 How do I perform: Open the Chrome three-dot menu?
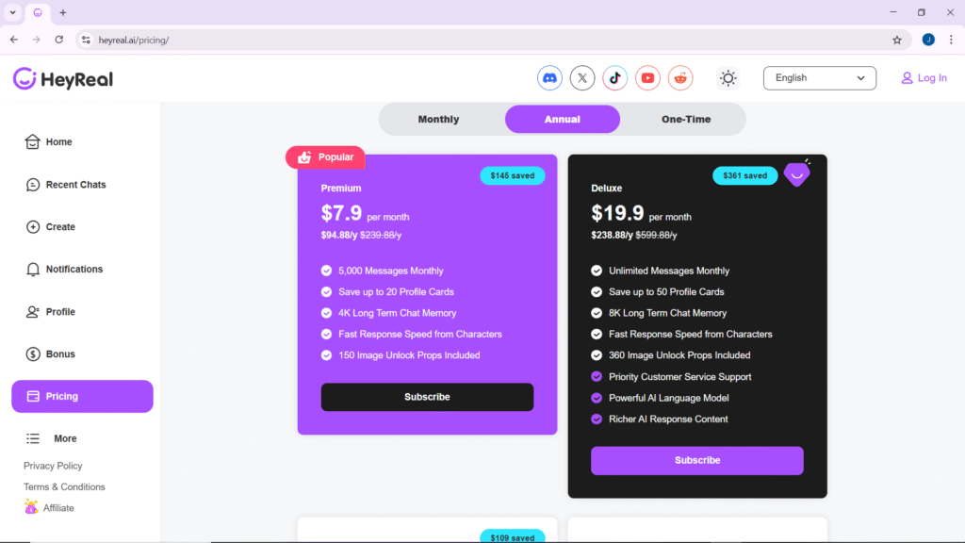tap(951, 40)
